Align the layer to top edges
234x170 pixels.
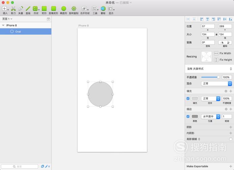219,19
